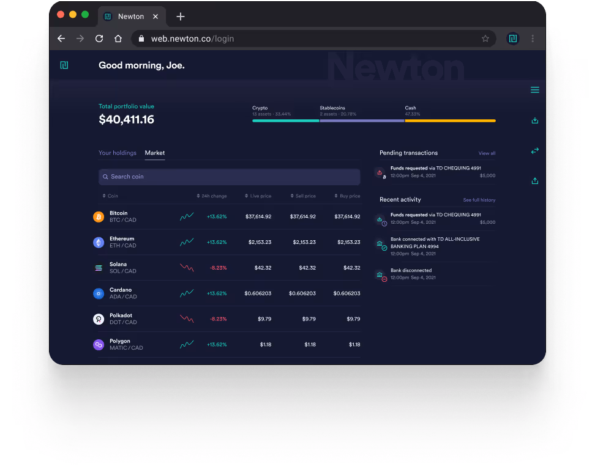Open the Bitcoin BTC/CAD row name
Screen dimensions: 595x475
tap(123, 216)
